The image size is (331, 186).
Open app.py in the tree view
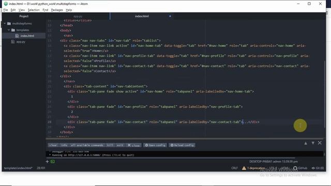tap(21, 42)
